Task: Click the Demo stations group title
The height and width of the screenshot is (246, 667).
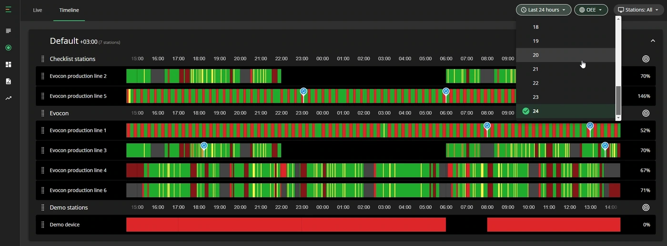Action: [69, 207]
